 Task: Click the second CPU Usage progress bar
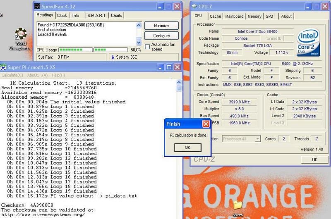tap(111, 50)
